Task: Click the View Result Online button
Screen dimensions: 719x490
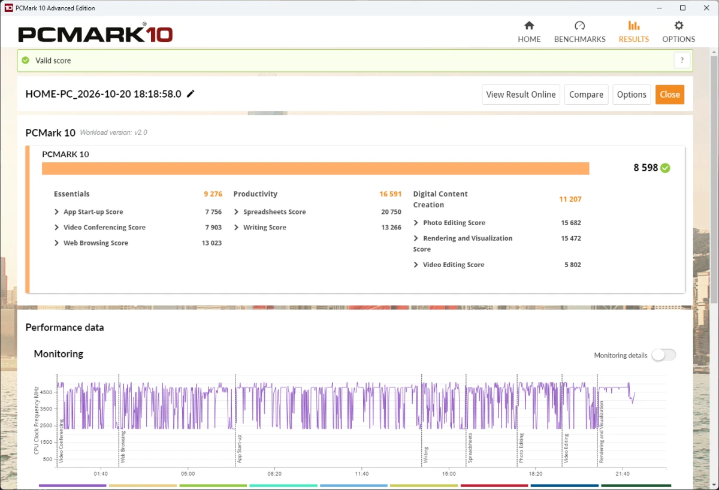Action: [521, 95]
